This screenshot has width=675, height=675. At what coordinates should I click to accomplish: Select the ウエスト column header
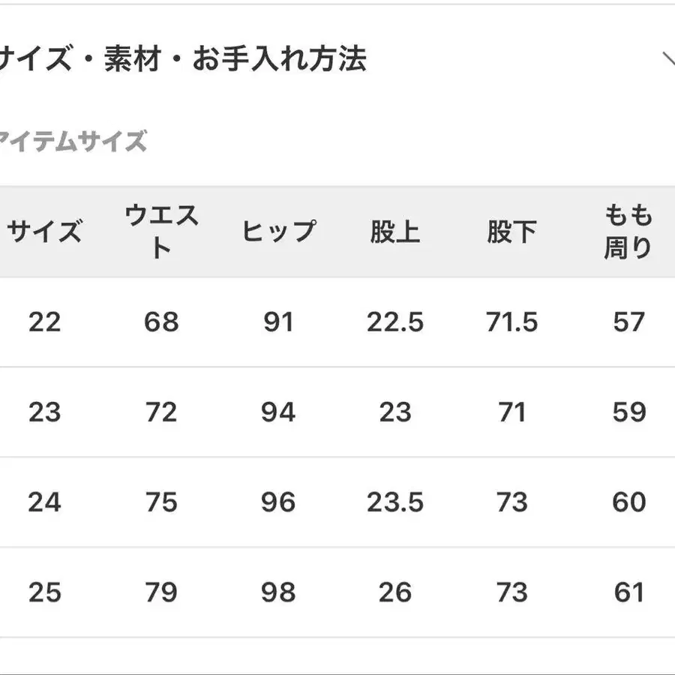click(x=161, y=231)
